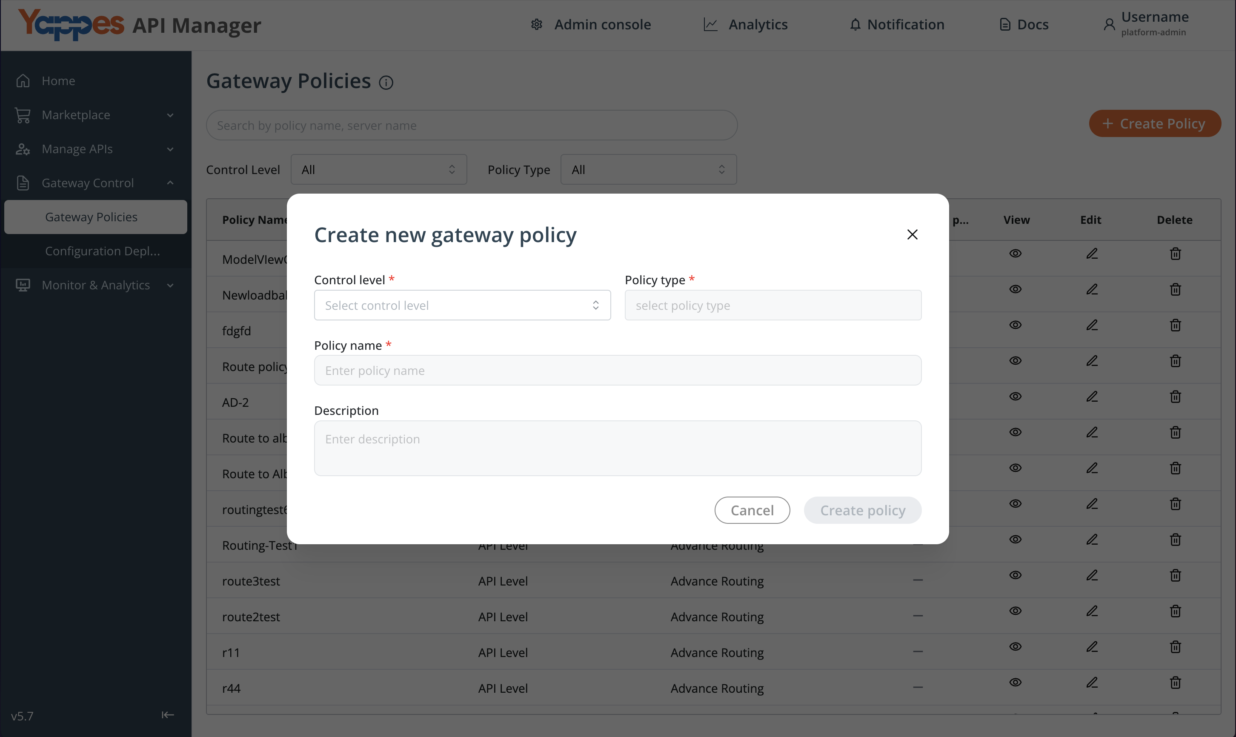Edit the route3test policy pencil icon
Viewport: 1236px width, 737px height.
1091,575
